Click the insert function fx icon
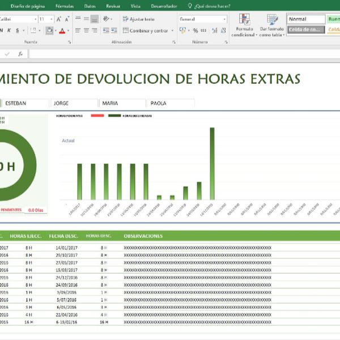The image size is (340, 340). [x=20, y=54]
